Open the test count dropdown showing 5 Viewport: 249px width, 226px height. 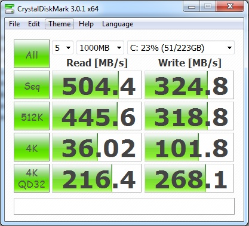pyautogui.click(x=63, y=48)
